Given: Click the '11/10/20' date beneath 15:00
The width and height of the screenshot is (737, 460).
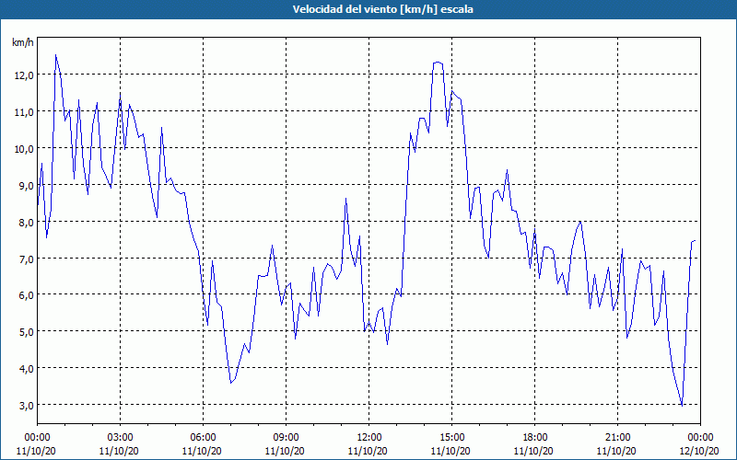Looking at the screenshot, I should tap(451, 451).
